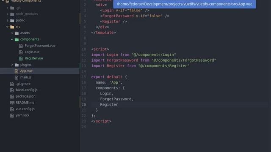Image resolution: width=271 pixels, height=152 pixels.
Task: Click the name: 'App' line
Action: tap(109, 82)
